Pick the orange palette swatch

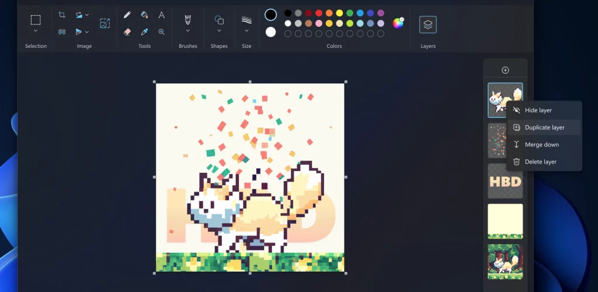329,13
